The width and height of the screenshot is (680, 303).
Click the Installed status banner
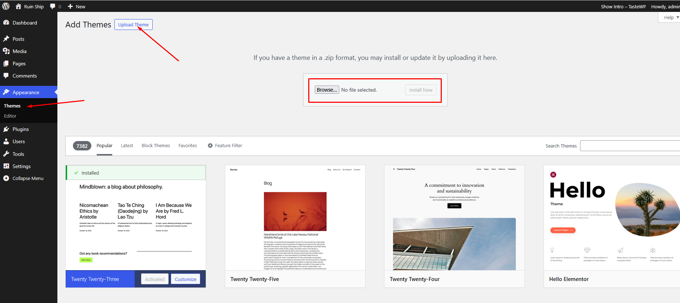point(136,173)
